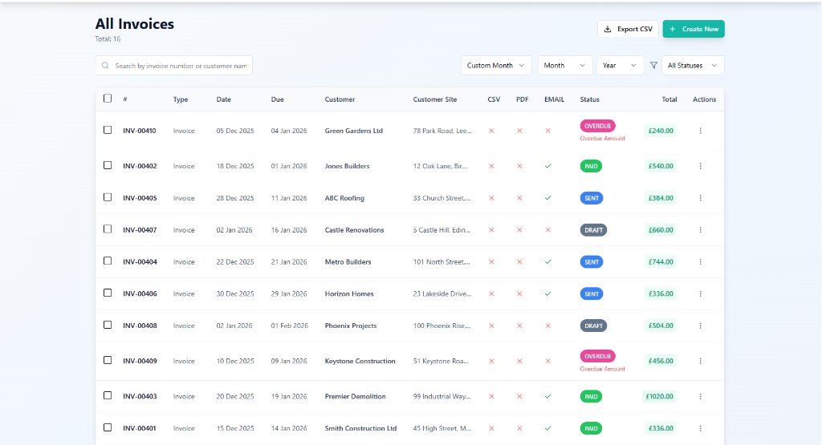Screen dimensions: 822x445
Task: Click the PDF cross for Jones Builders
Action: (519, 166)
